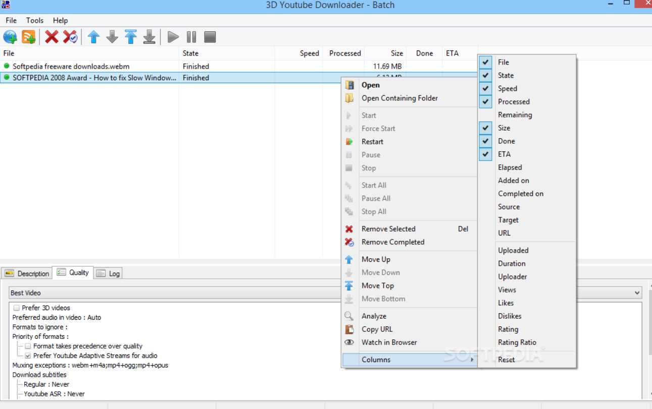Click the 11.69 MB size cell
Viewport: 652px width, 409px height.
387,66
